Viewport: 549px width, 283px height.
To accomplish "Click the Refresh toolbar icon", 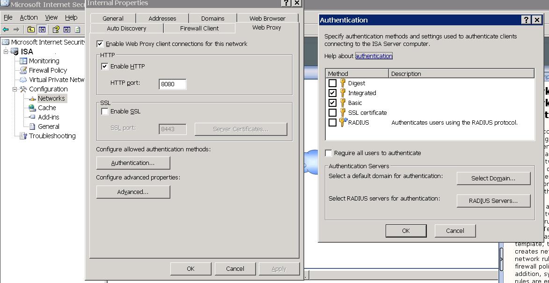I will pos(77,30).
